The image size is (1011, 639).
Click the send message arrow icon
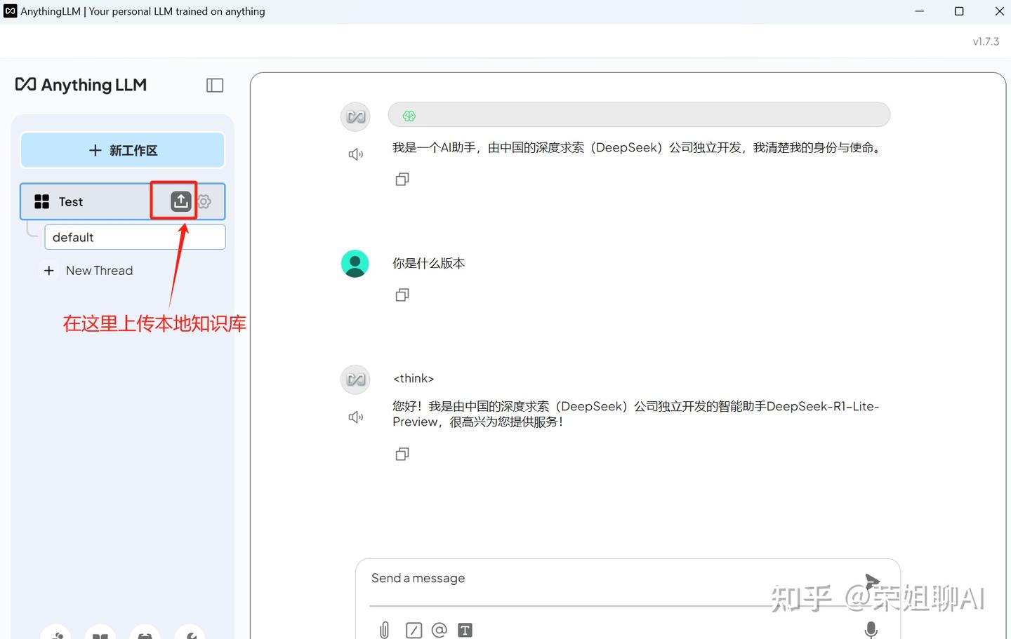click(x=872, y=580)
